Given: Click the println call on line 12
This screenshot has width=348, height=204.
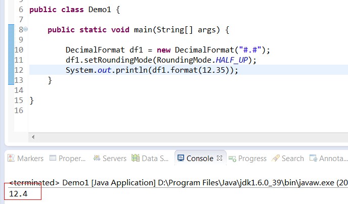Looking at the screenshot, I should click(132, 70).
